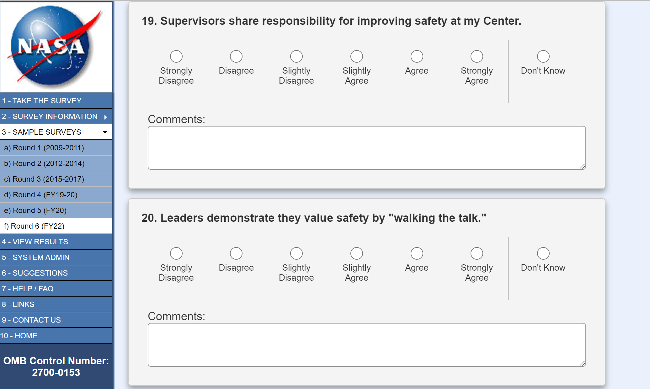Open the System Admin menu item
Image resolution: width=650 pixels, height=389 pixels.
click(35, 257)
